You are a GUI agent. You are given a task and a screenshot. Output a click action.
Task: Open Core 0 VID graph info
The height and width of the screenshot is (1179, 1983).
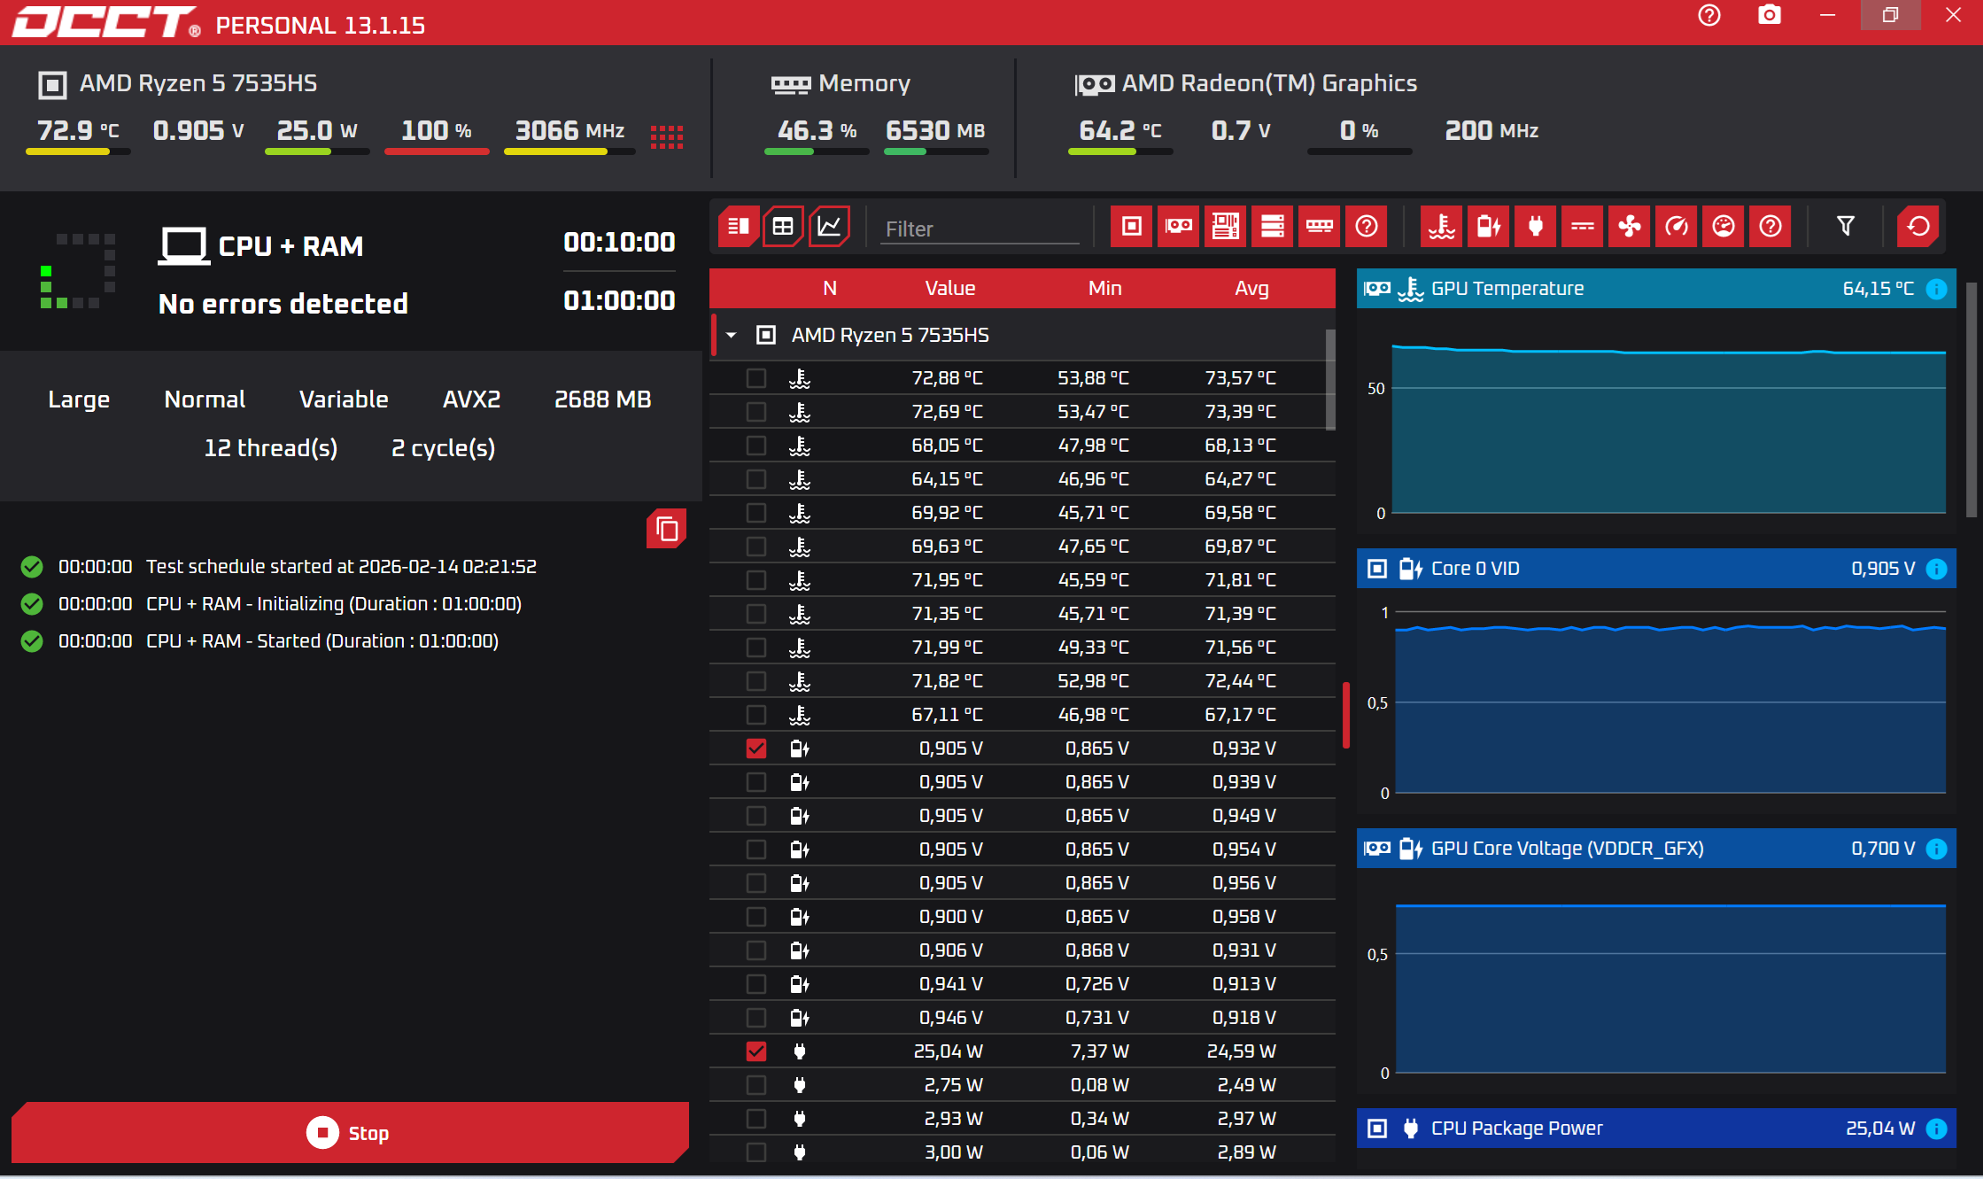[x=1937, y=569]
